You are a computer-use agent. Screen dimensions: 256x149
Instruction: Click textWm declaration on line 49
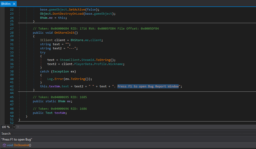60,113
